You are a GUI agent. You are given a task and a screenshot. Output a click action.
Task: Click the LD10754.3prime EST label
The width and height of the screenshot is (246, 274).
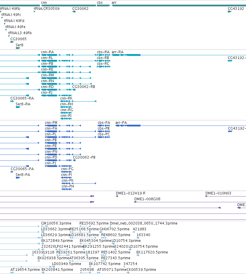click(x=126, y=241)
